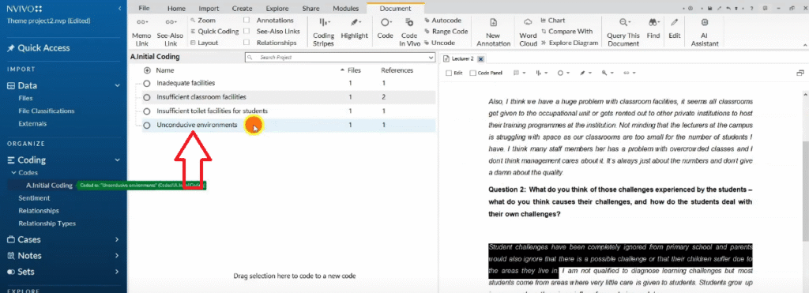Click the Edit pencil in ribbon
Screen dimensions: 809x293
(675, 28)
